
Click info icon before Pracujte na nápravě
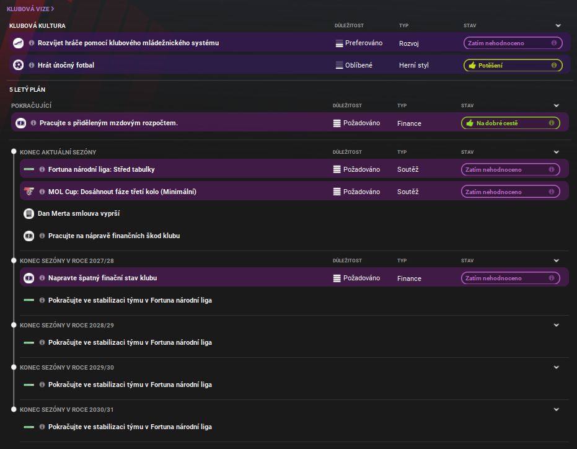(x=42, y=236)
